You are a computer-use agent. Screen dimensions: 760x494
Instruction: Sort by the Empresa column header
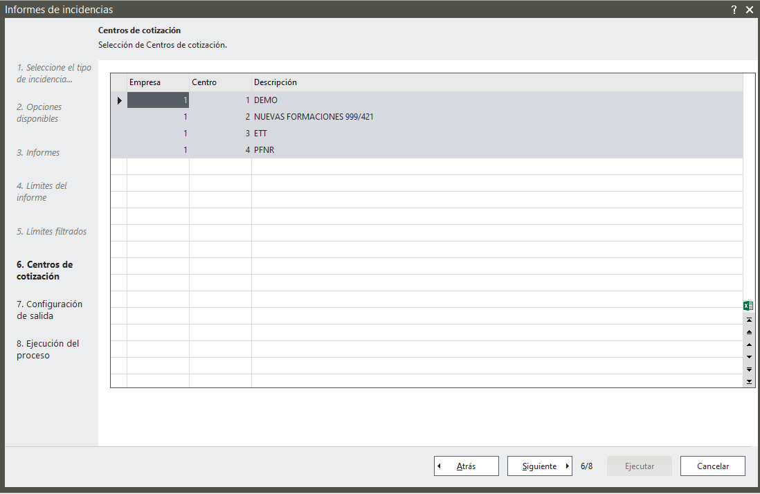(158, 82)
